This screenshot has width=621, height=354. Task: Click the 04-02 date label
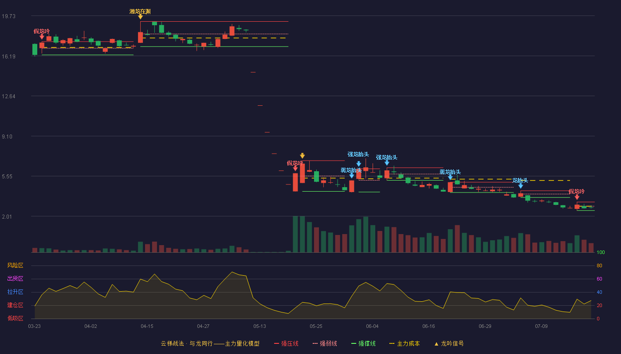(x=90, y=326)
